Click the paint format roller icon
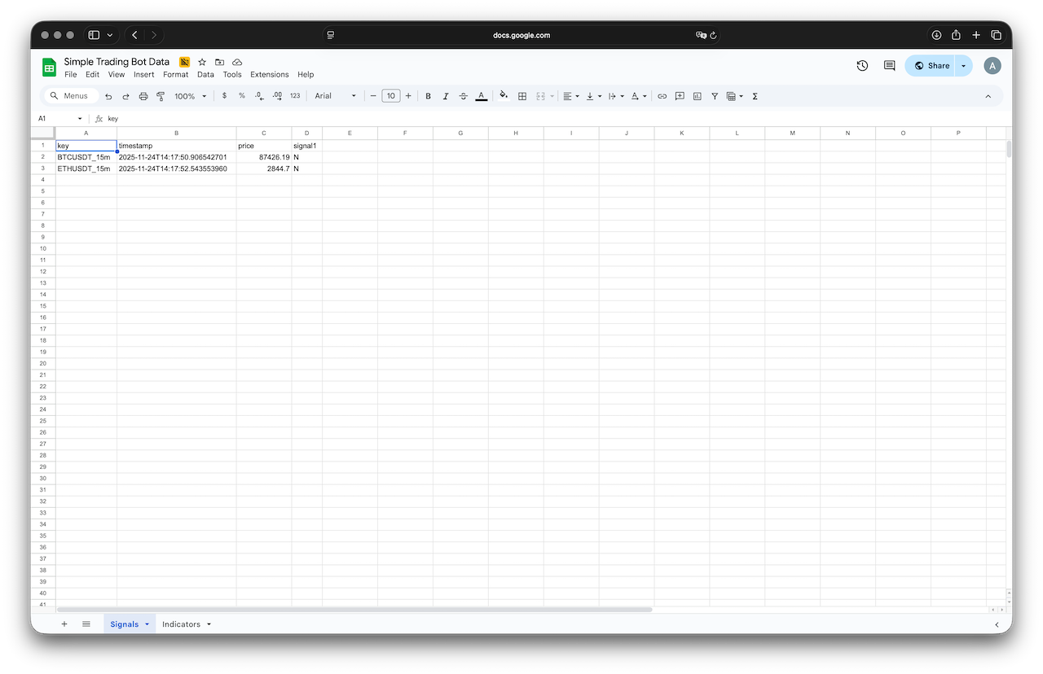The width and height of the screenshot is (1043, 674). tap(161, 96)
